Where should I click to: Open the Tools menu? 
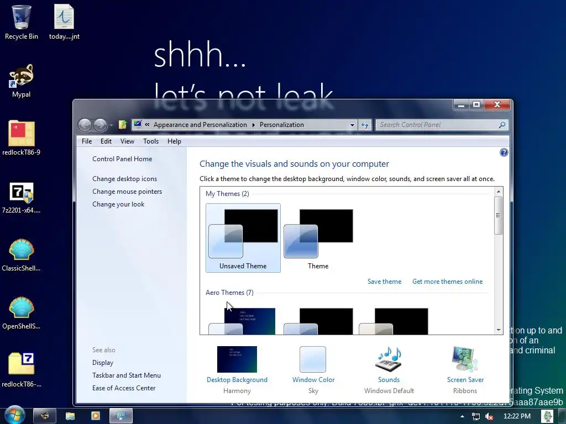[x=151, y=141]
